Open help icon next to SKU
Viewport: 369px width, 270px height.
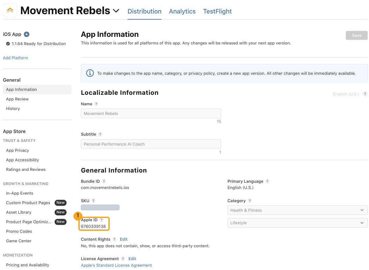(x=93, y=201)
